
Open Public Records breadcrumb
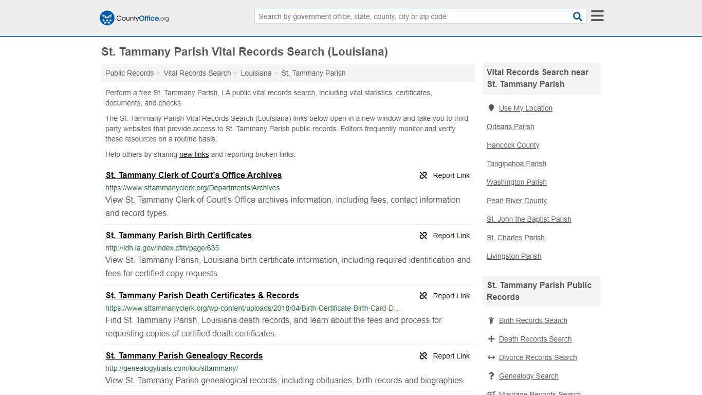tap(130, 73)
